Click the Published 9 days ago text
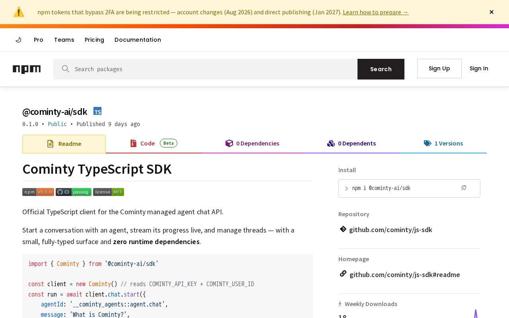509x318 pixels. click(108, 124)
